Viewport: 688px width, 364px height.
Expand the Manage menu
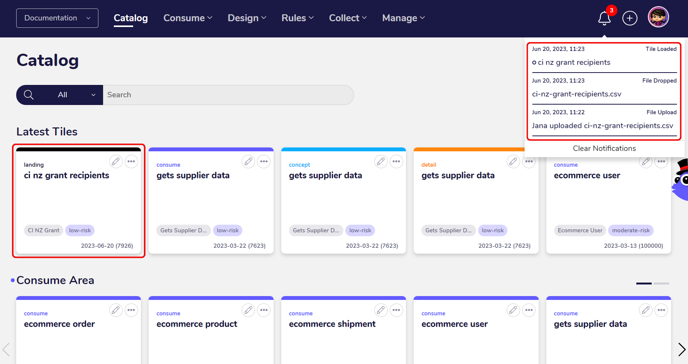[403, 18]
